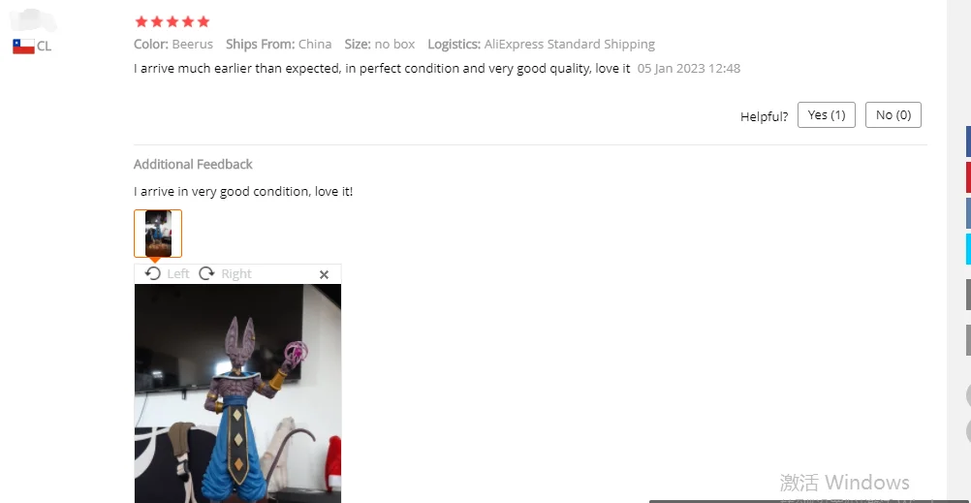Viewport: 971px width, 503px height.
Task: Click the lighter gray side tab
Action: click(968, 341)
